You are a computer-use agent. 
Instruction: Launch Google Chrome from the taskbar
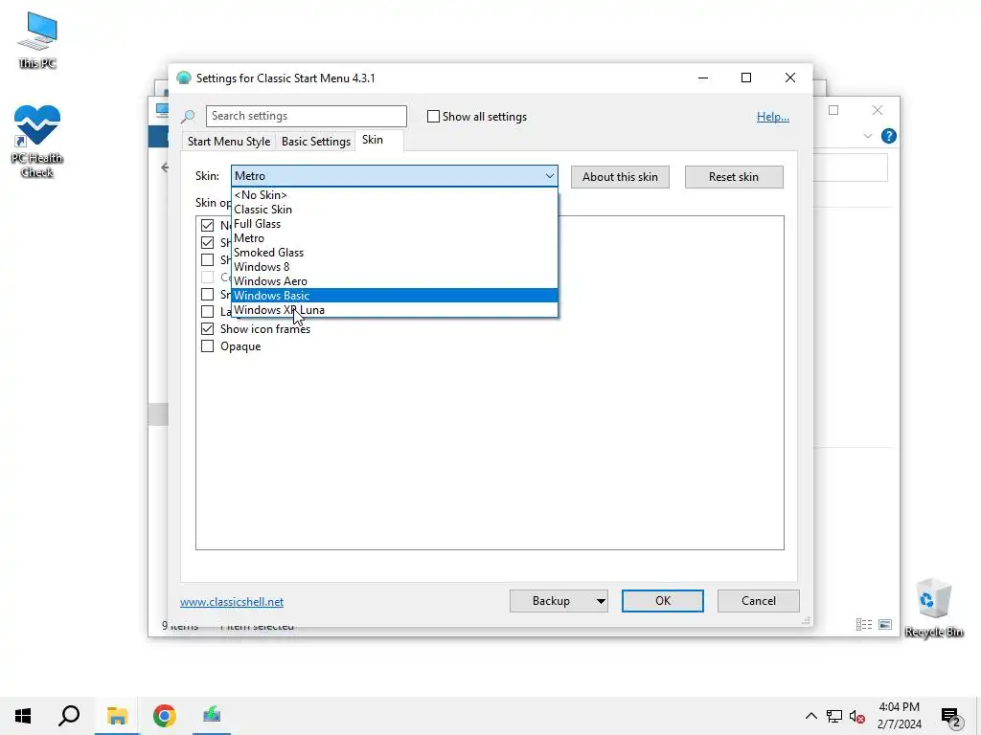point(165,716)
